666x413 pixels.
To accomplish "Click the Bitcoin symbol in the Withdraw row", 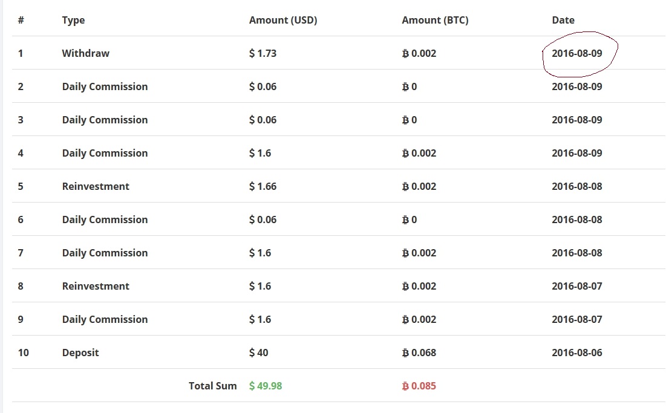I will click(x=405, y=53).
